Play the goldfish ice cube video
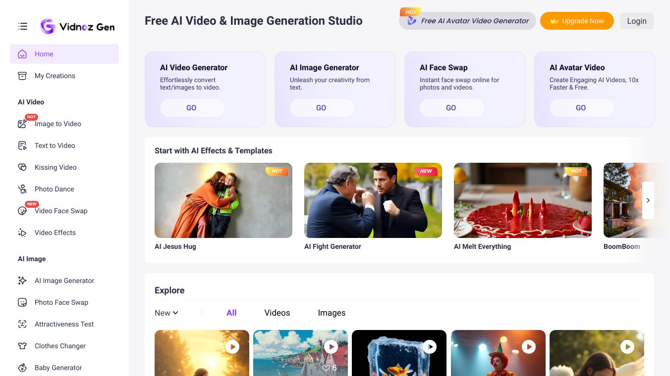The image size is (670, 376). (x=430, y=347)
